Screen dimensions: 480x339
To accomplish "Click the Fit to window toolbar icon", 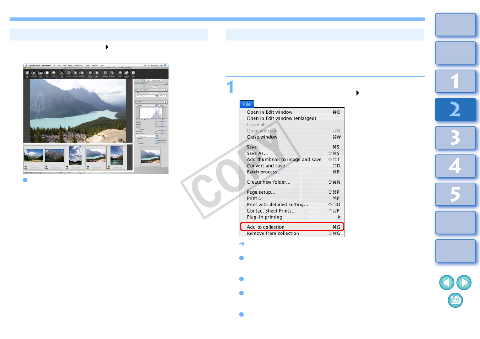I will point(62,73).
